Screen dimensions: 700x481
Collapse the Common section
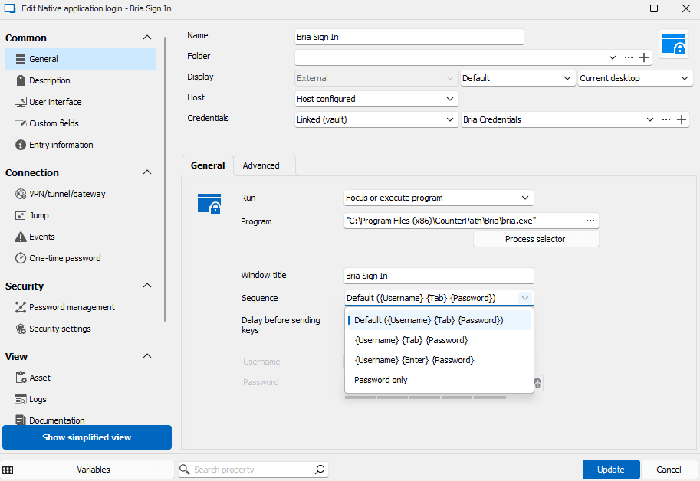pos(147,38)
